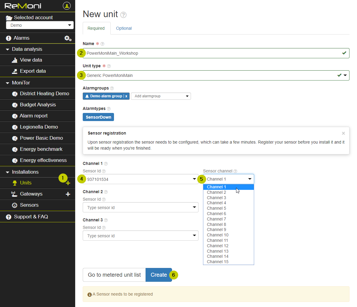Select Channel 10 in the list
Image resolution: width=357 pixels, height=307 pixels.
click(x=228, y=235)
